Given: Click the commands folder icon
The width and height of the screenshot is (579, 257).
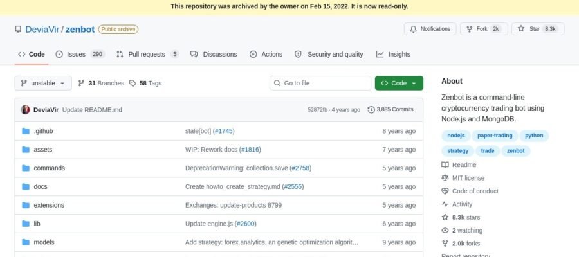Looking at the screenshot, I should pos(26,168).
